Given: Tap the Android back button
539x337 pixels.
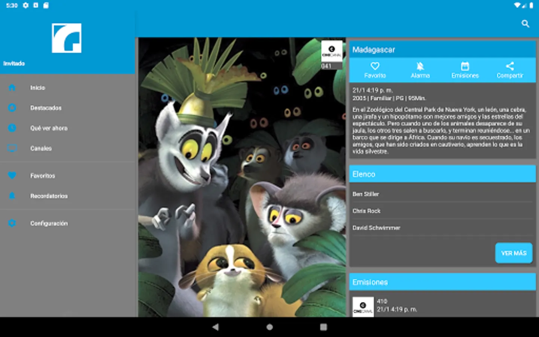Looking at the screenshot, I should pyautogui.click(x=216, y=327).
